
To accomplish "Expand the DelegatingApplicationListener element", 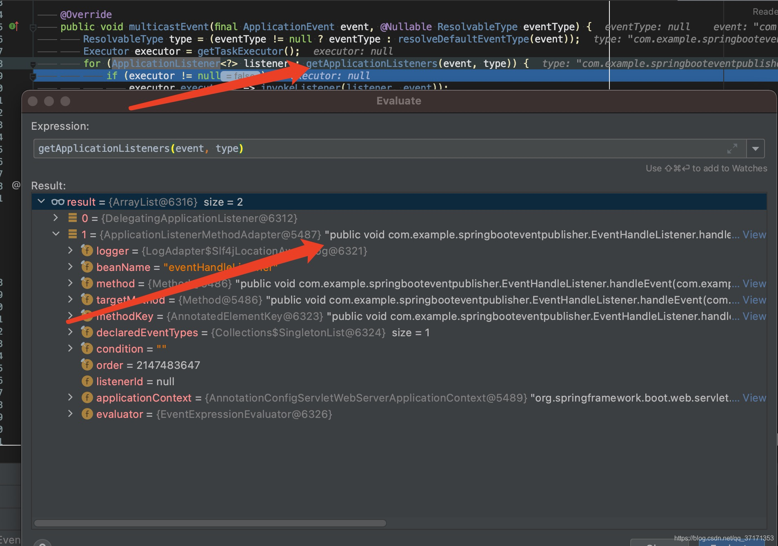I will (x=56, y=218).
